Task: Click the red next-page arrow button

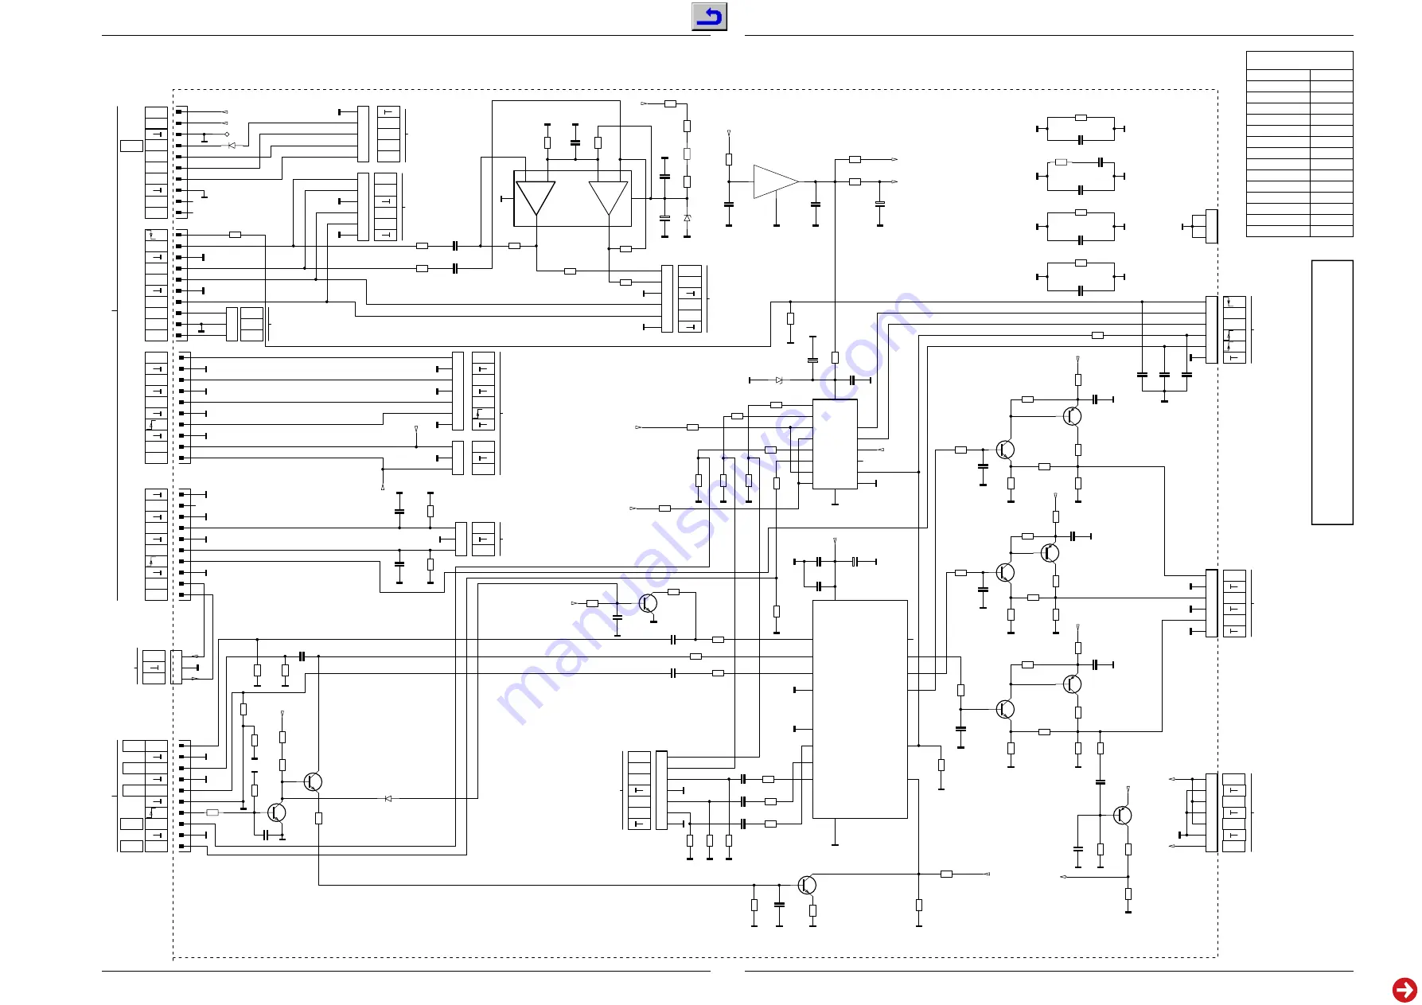Action: (1404, 990)
